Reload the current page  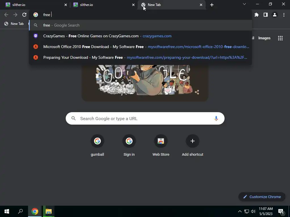point(24,15)
